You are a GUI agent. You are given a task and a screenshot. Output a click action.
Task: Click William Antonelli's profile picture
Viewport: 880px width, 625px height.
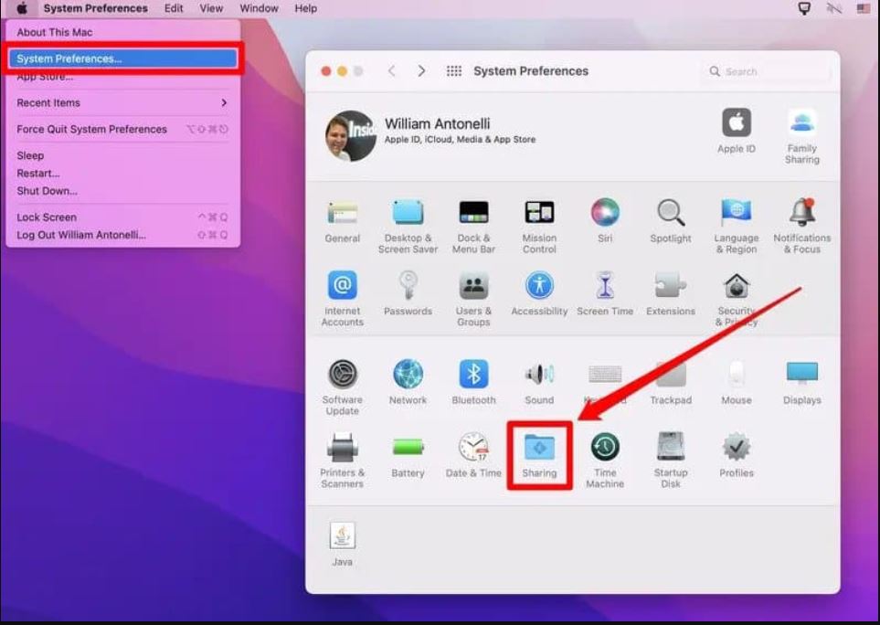point(351,136)
